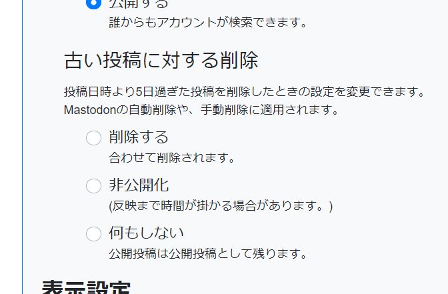The width and height of the screenshot is (448, 294).
Task: Click the 公開投稿は公開投稿として残ります description
Action: [207, 253]
